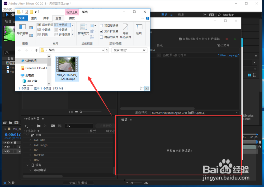Switch to the 播放 tab under 视频工具
The image size is (264, 187).
[72, 18]
